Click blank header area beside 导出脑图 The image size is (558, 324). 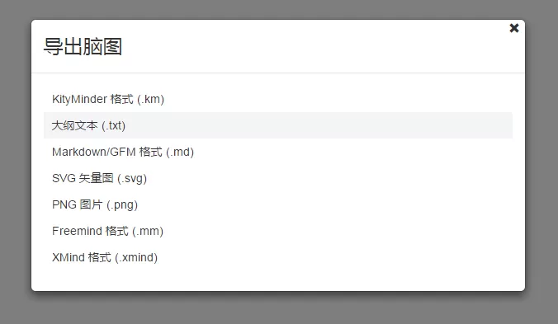[x=313, y=46]
